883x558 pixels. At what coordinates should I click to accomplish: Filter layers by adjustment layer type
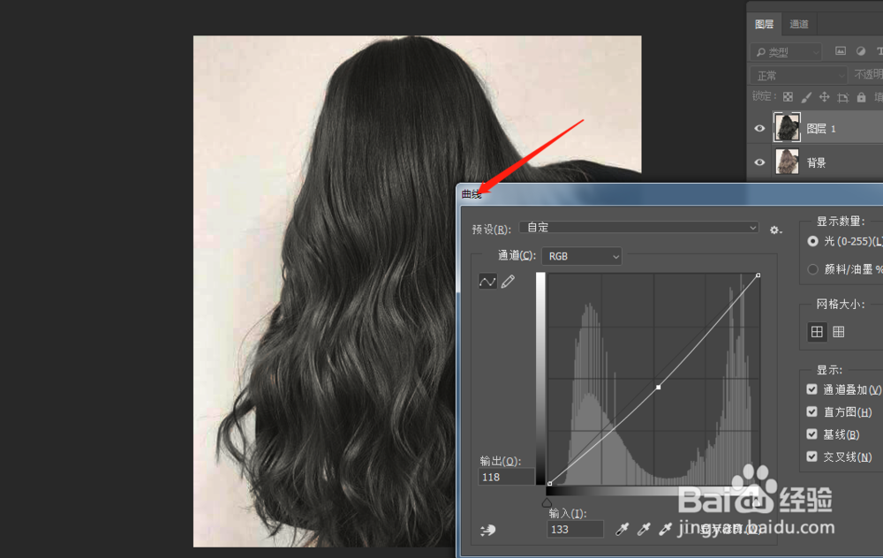(x=860, y=51)
